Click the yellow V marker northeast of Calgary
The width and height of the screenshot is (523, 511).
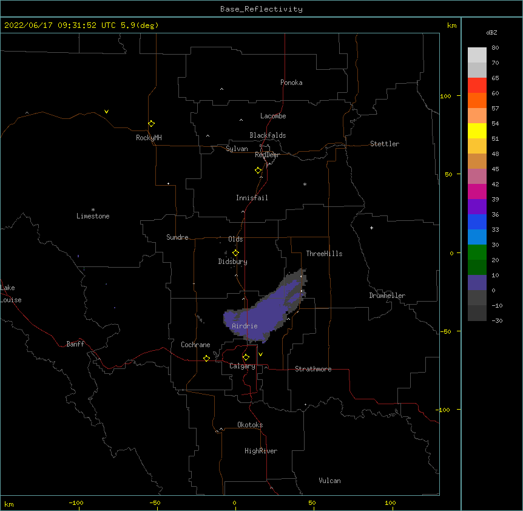pyautogui.click(x=260, y=354)
